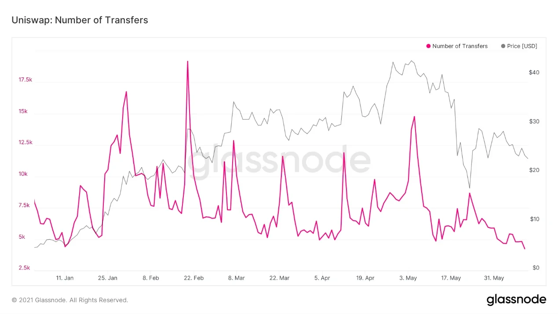The image size is (558, 314).
Task: Select the 5. Apr date label
Action: pyautogui.click(x=322, y=278)
